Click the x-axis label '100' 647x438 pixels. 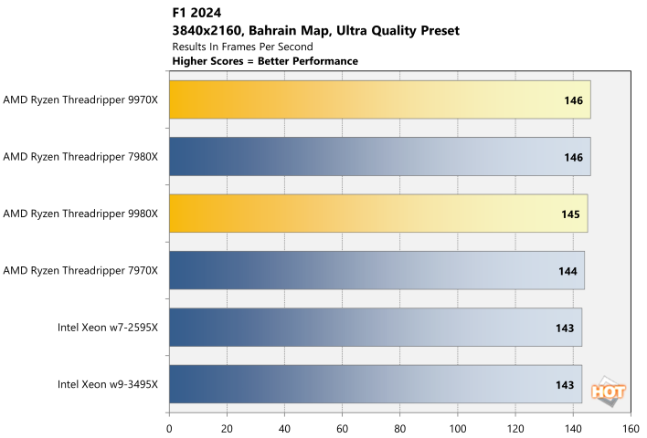coord(458,429)
